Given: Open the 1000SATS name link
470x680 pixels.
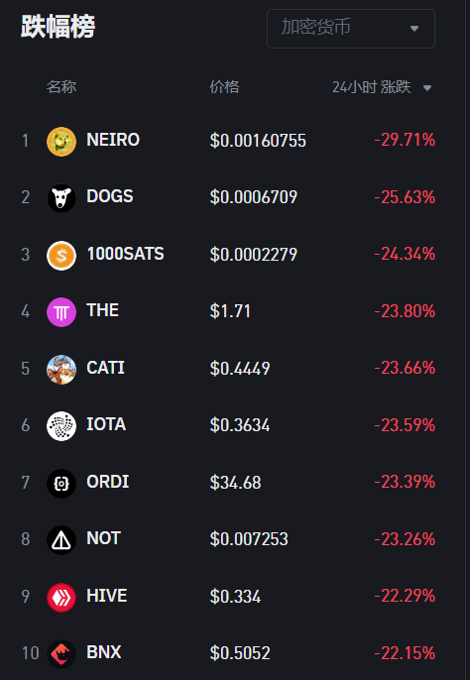Looking at the screenshot, I should pos(125,254).
